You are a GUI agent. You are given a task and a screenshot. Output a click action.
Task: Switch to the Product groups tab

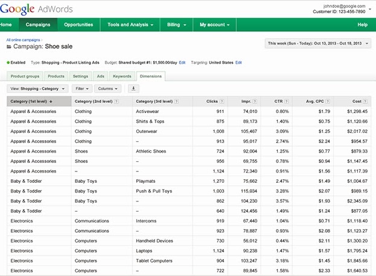[25, 76]
